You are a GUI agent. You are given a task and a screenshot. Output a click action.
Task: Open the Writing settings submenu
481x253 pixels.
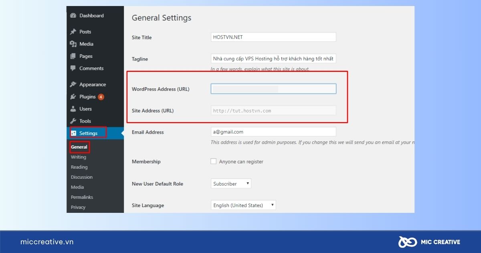79,157
